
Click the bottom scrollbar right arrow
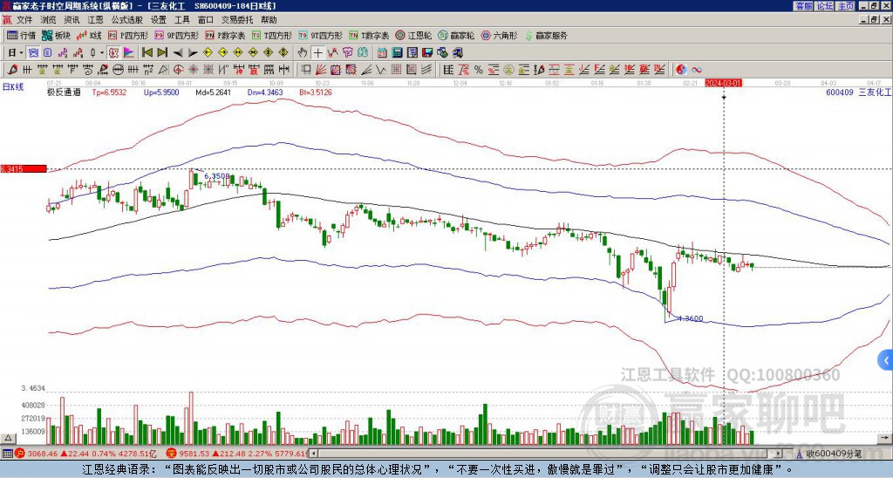pyautogui.click(x=779, y=454)
